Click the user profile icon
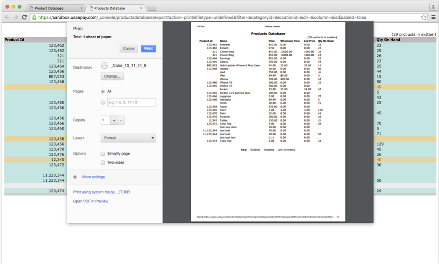The width and height of the screenshot is (439, 264). [433, 7]
